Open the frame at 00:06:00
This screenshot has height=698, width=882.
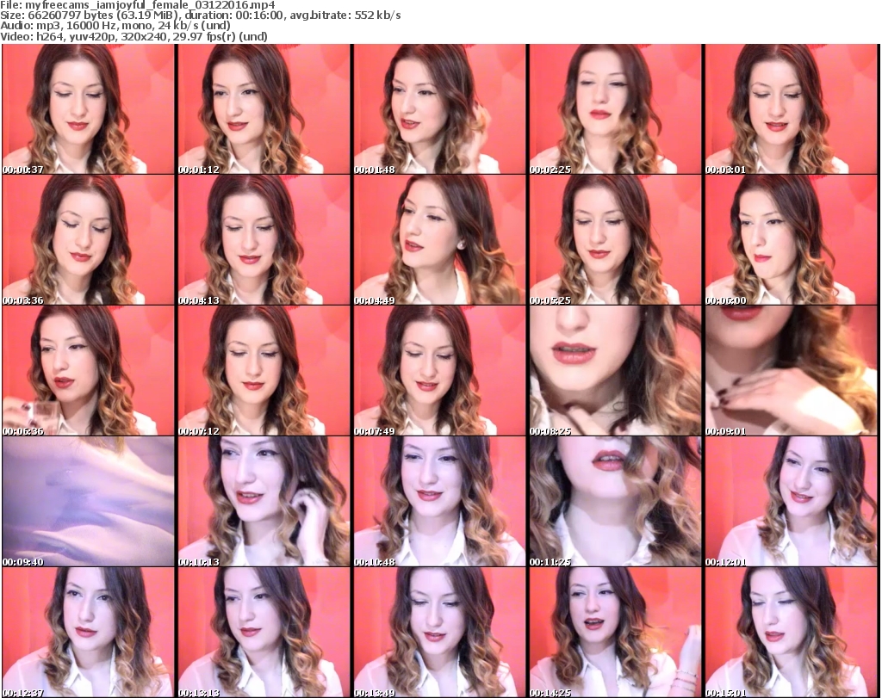pos(791,240)
